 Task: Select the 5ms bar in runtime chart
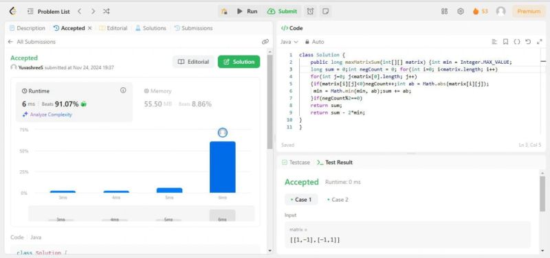(169, 190)
